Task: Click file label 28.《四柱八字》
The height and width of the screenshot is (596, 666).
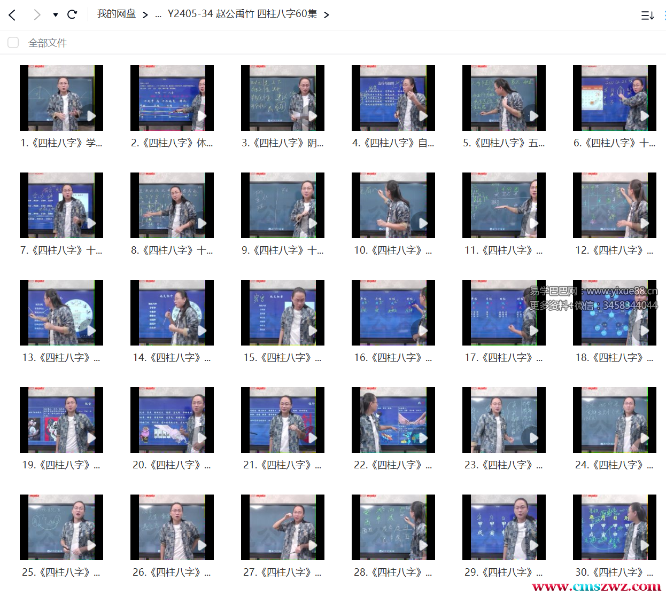Action: [392, 573]
